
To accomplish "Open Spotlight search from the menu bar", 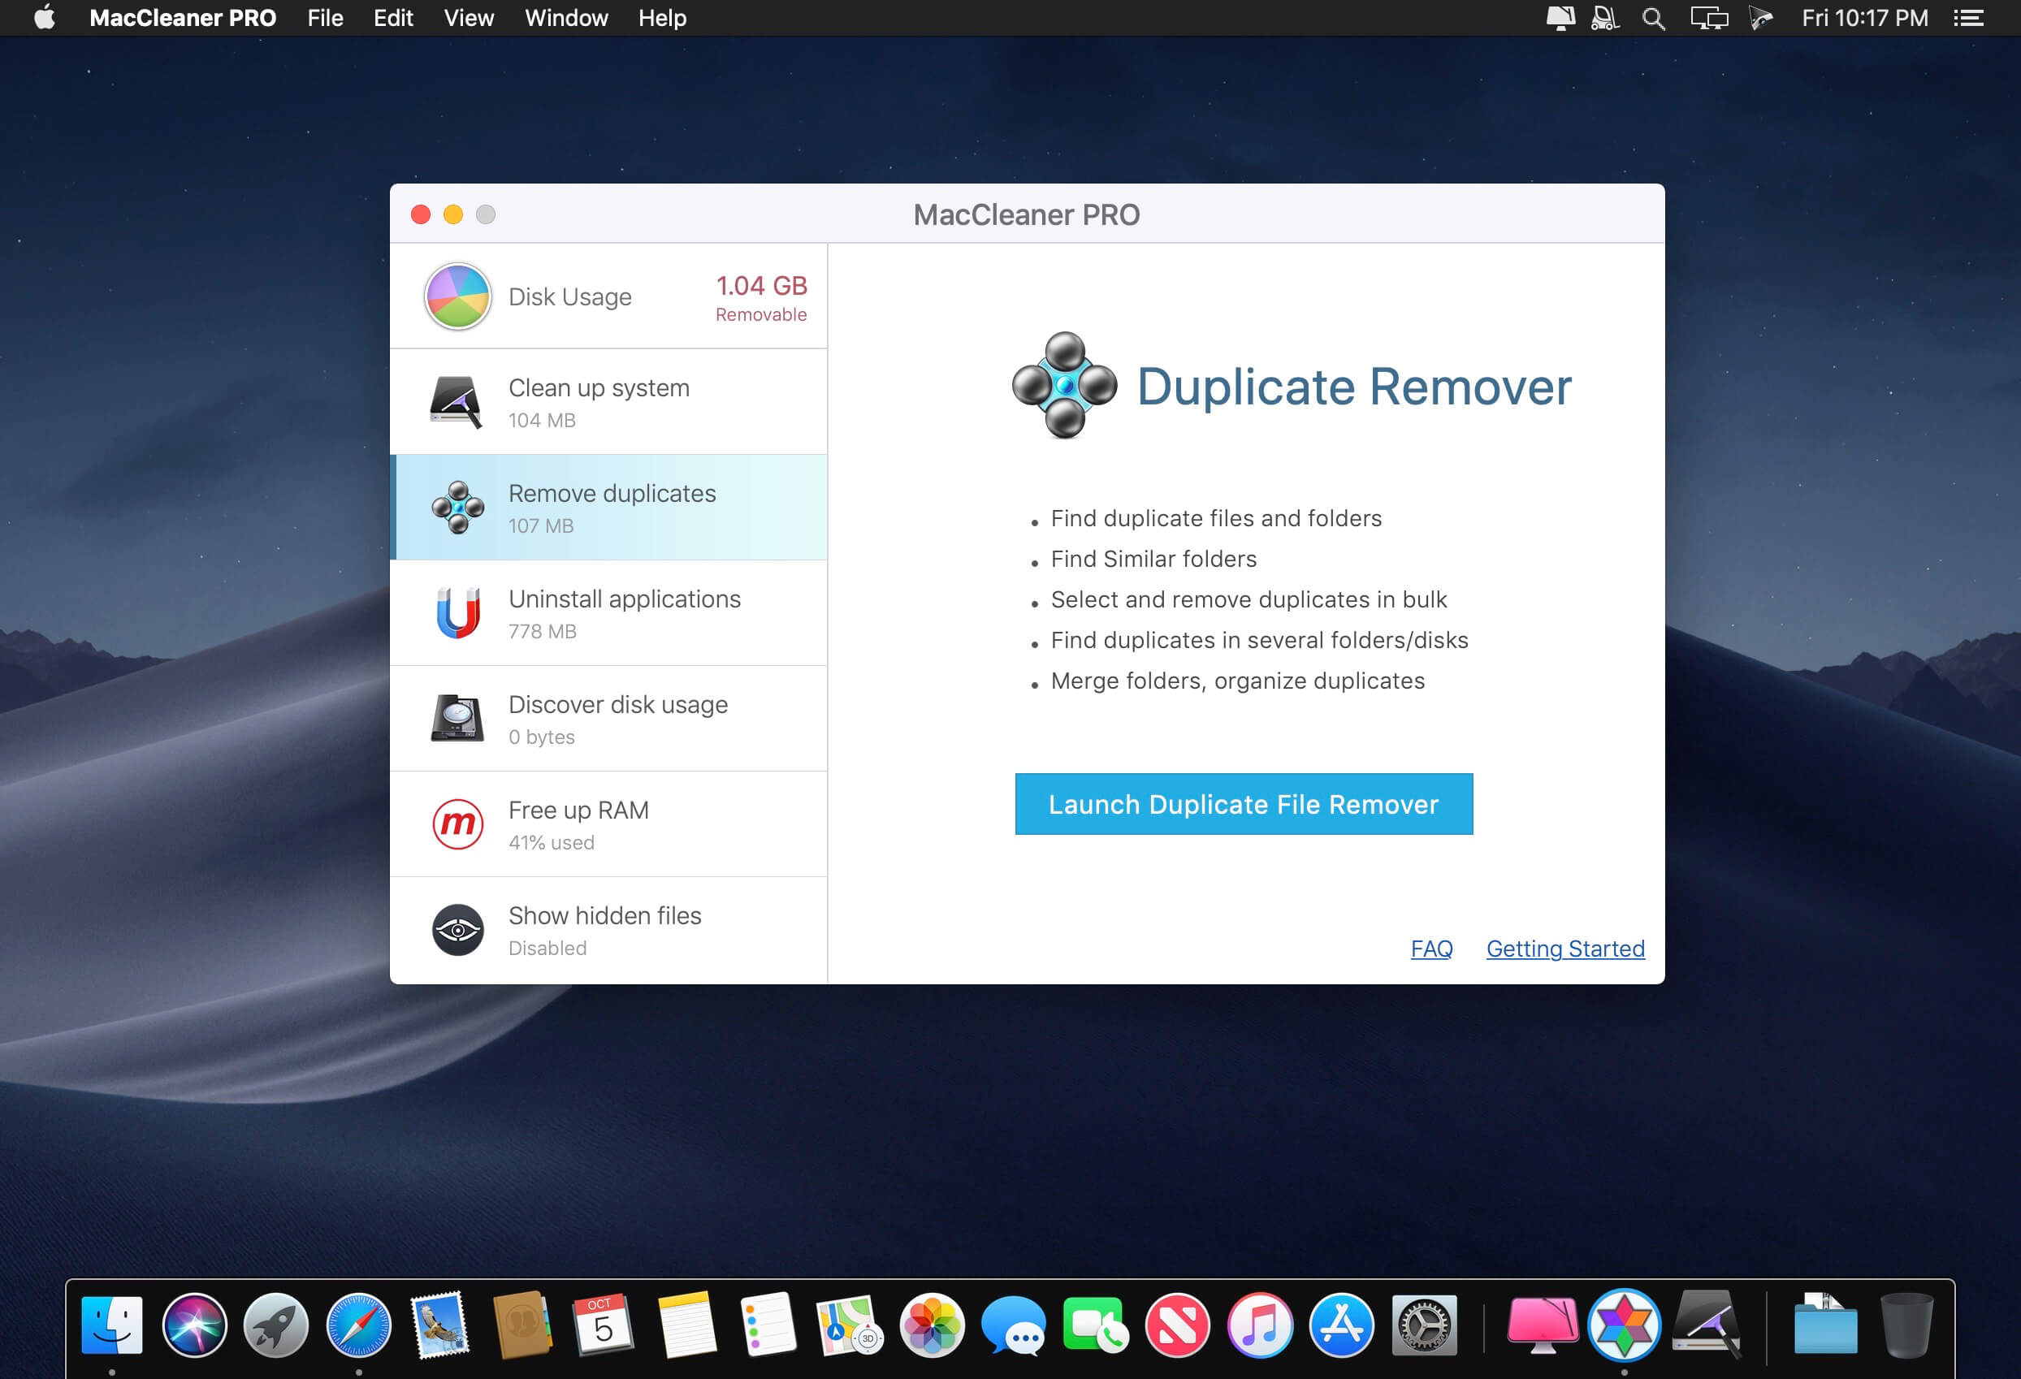I will [1652, 17].
